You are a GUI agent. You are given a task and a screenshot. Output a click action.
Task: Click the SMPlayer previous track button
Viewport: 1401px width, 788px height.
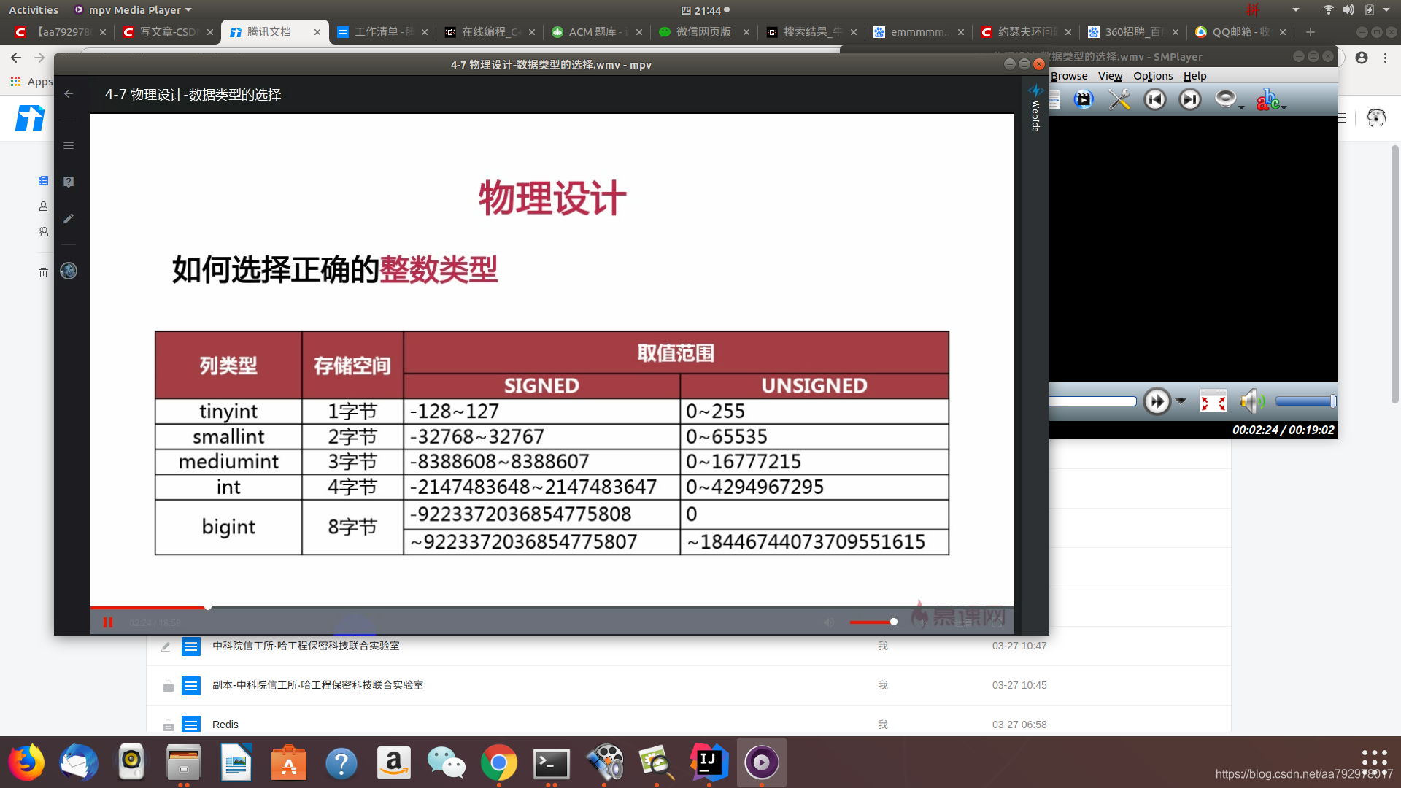click(x=1154, y=99)
